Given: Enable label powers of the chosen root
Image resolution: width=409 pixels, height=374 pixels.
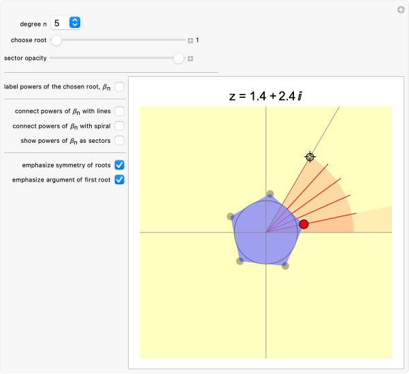Looking at the screenshot, I should 119,87.
